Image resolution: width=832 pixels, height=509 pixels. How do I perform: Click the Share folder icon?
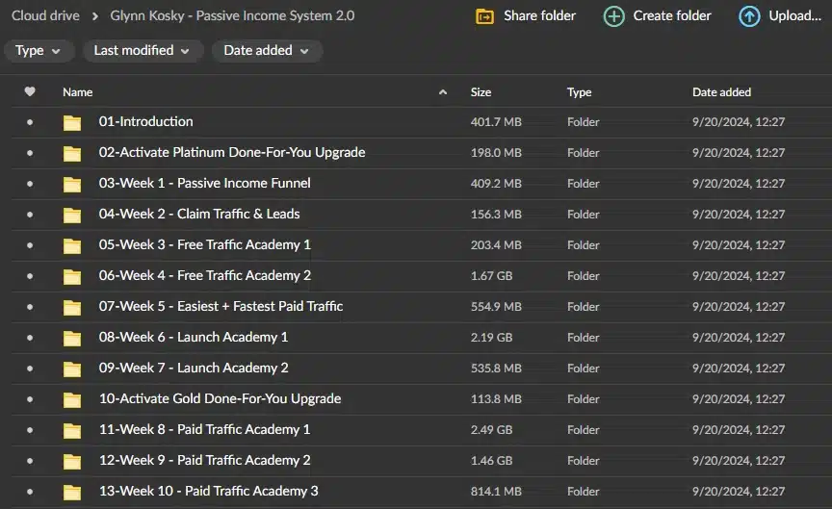484,16
